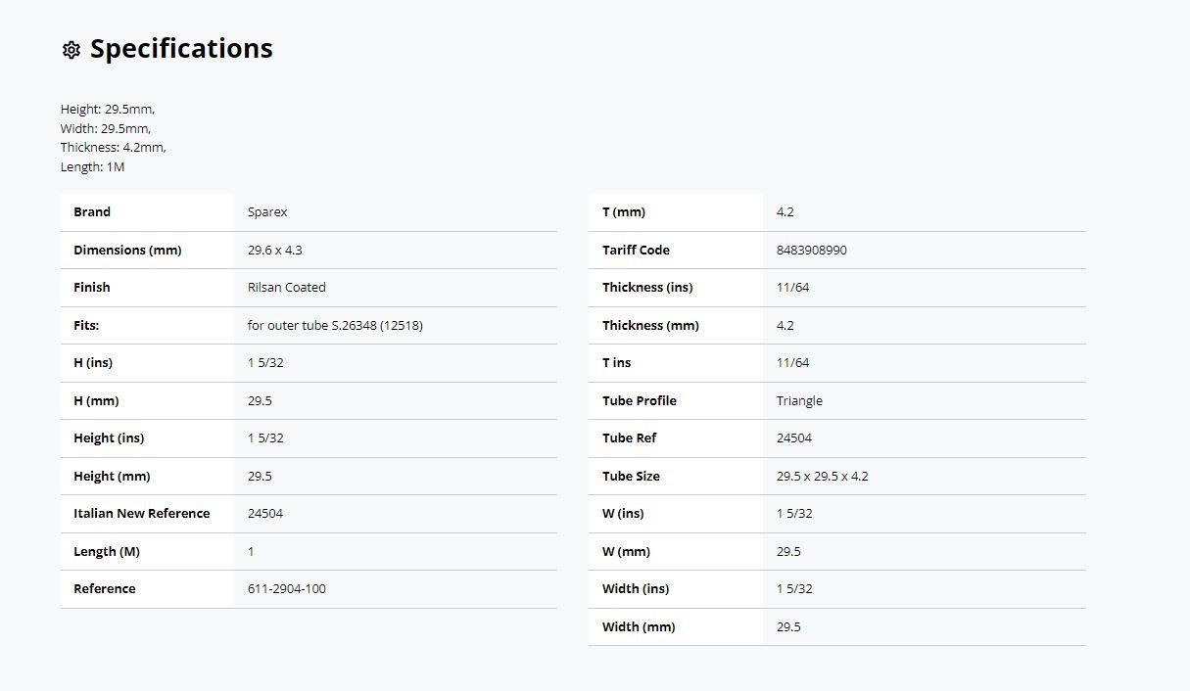Click the Fits outer tube S.26348 value

[x=335, y=325]
